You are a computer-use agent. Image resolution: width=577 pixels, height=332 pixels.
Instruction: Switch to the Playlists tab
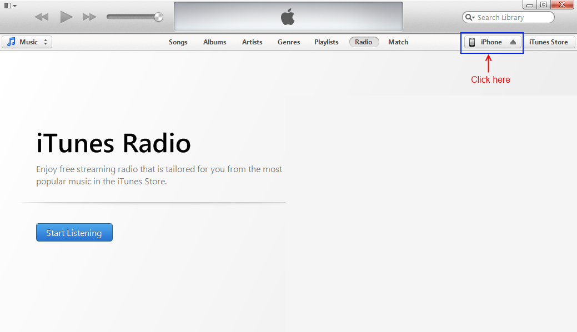pos(327,42)
